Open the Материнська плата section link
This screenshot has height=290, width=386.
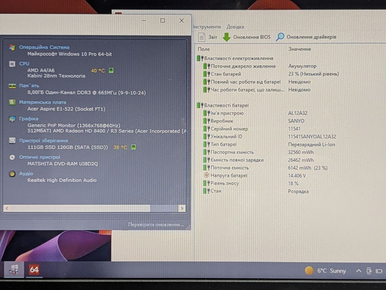coord(43,102)
